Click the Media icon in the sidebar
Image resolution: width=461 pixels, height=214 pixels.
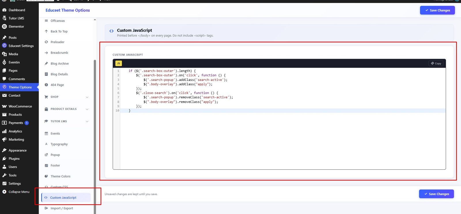[x=4, y=54]
